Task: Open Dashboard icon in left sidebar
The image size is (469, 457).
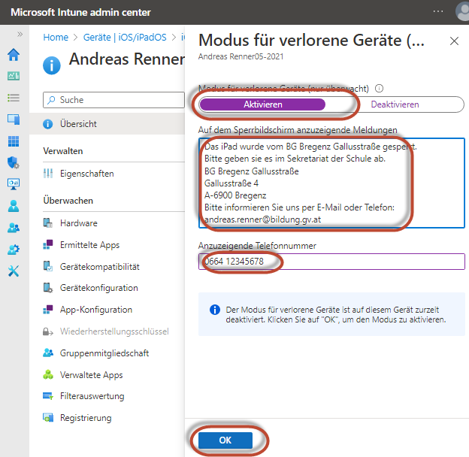Action: coord(14,76)
